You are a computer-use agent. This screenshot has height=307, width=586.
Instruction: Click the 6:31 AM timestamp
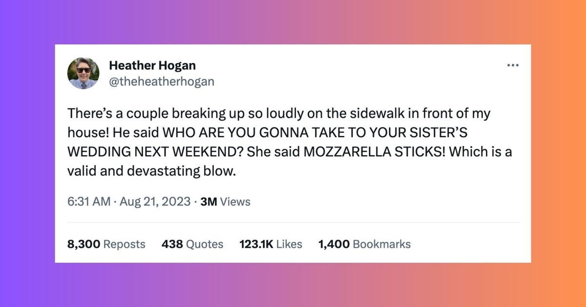click(x=88, y=201)
